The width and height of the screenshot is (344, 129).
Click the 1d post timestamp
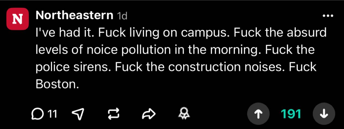tap(122, 16)
